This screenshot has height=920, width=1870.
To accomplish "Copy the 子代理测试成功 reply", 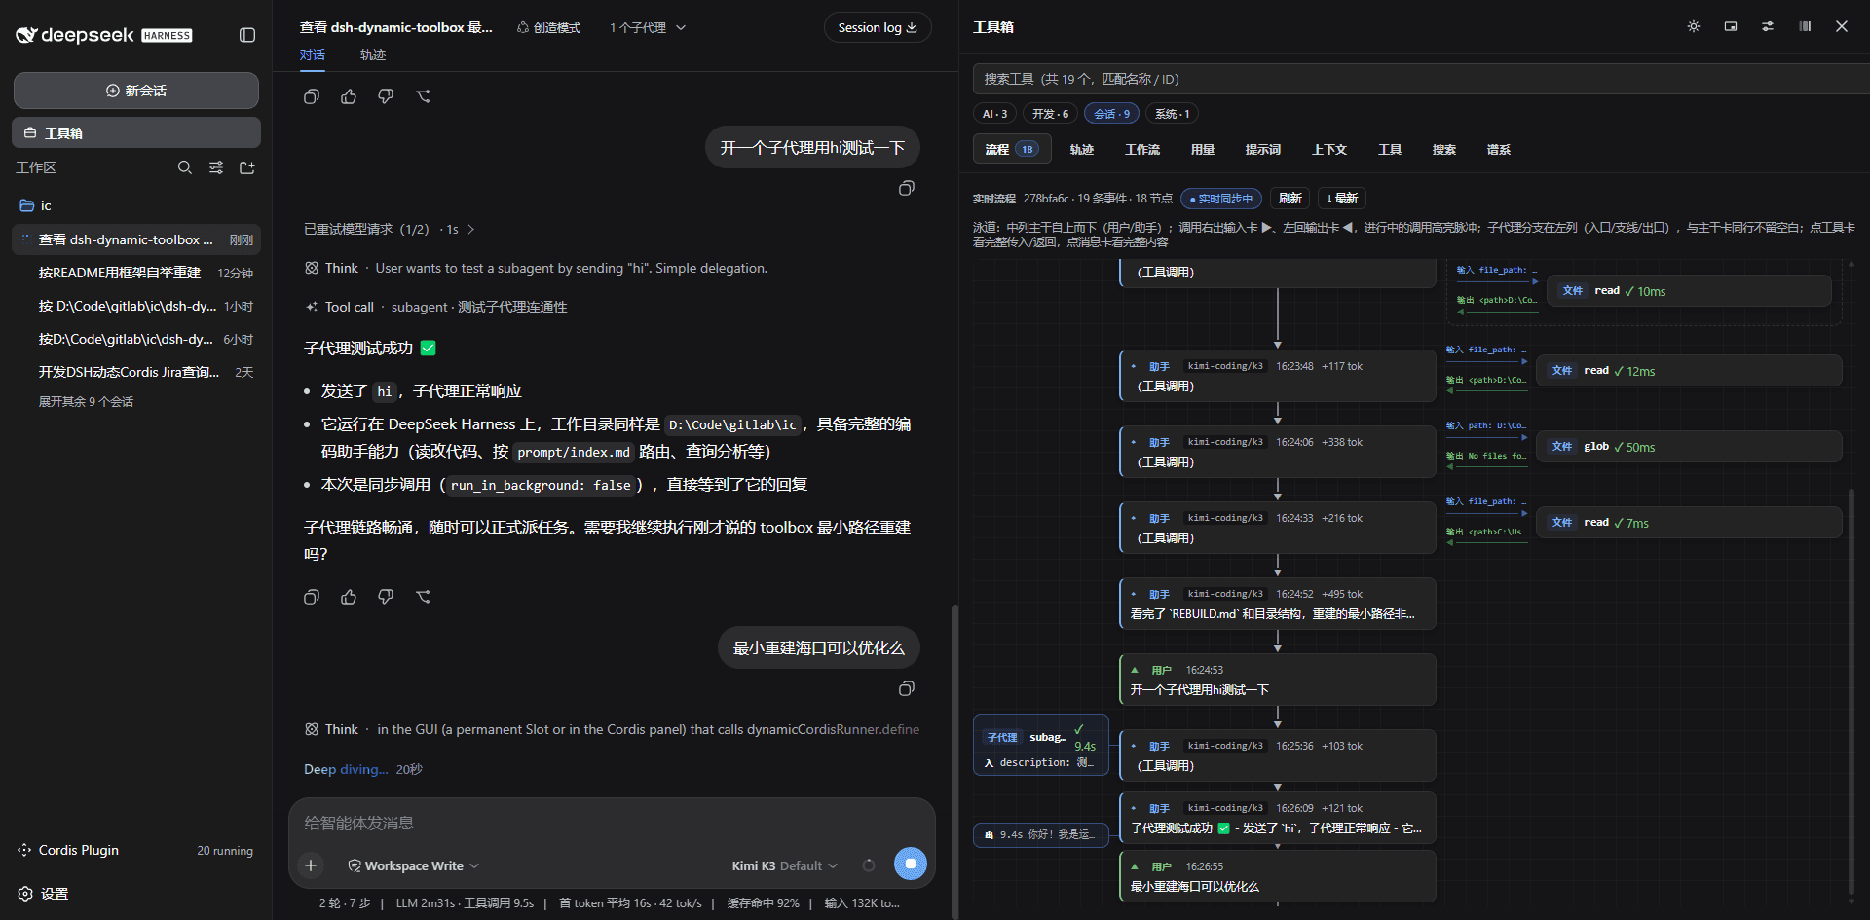I will 312,597.
